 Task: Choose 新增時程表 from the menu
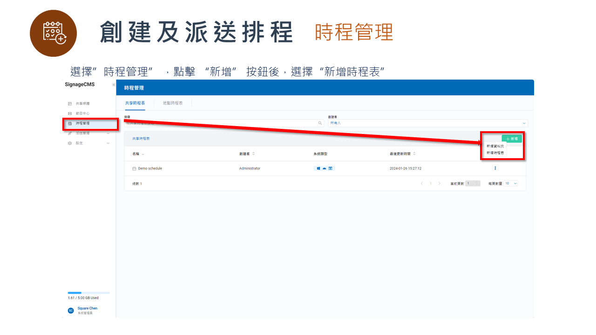[x=494, y=152]
